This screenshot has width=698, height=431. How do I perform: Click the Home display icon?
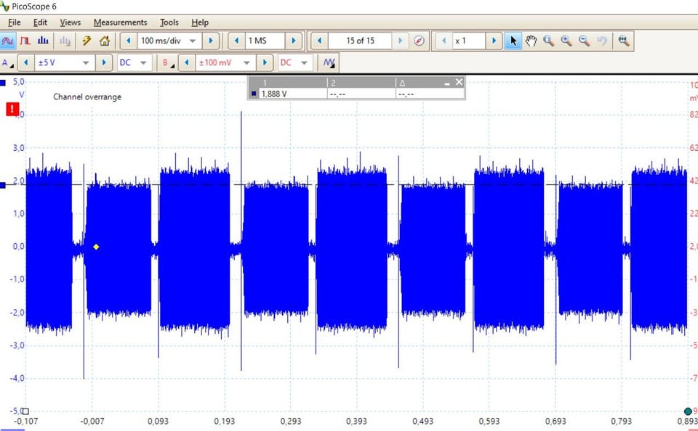(x=104, y=41)
